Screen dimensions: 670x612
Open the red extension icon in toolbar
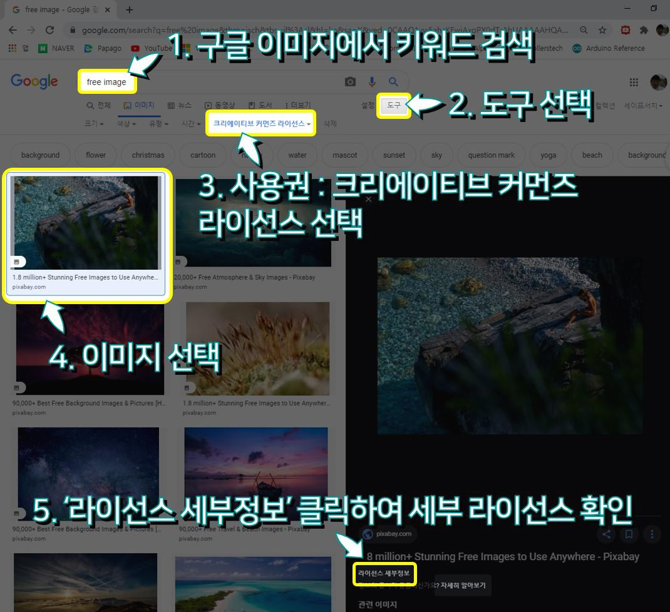[625, 30]
